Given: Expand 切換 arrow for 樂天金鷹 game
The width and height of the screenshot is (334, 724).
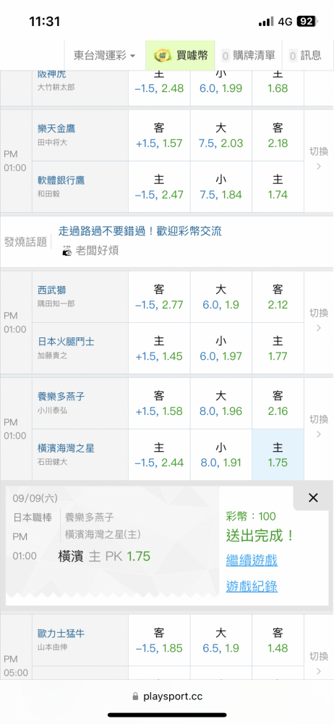Looking at the screenshot, I should (x=319, y=159).
